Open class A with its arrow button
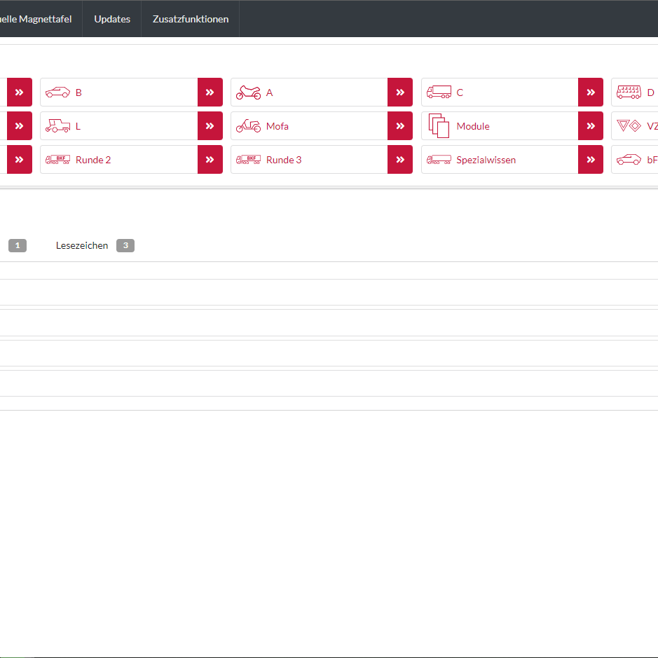Viewport: 658px width, 658px height. click(400, 92)
